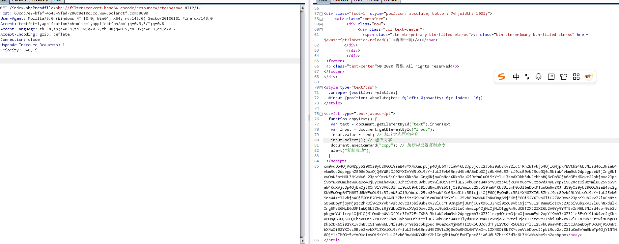This screenshot has height=244, width=619.
Task: Collapse the fold marker at response line 59
Action: coord(321,24)
